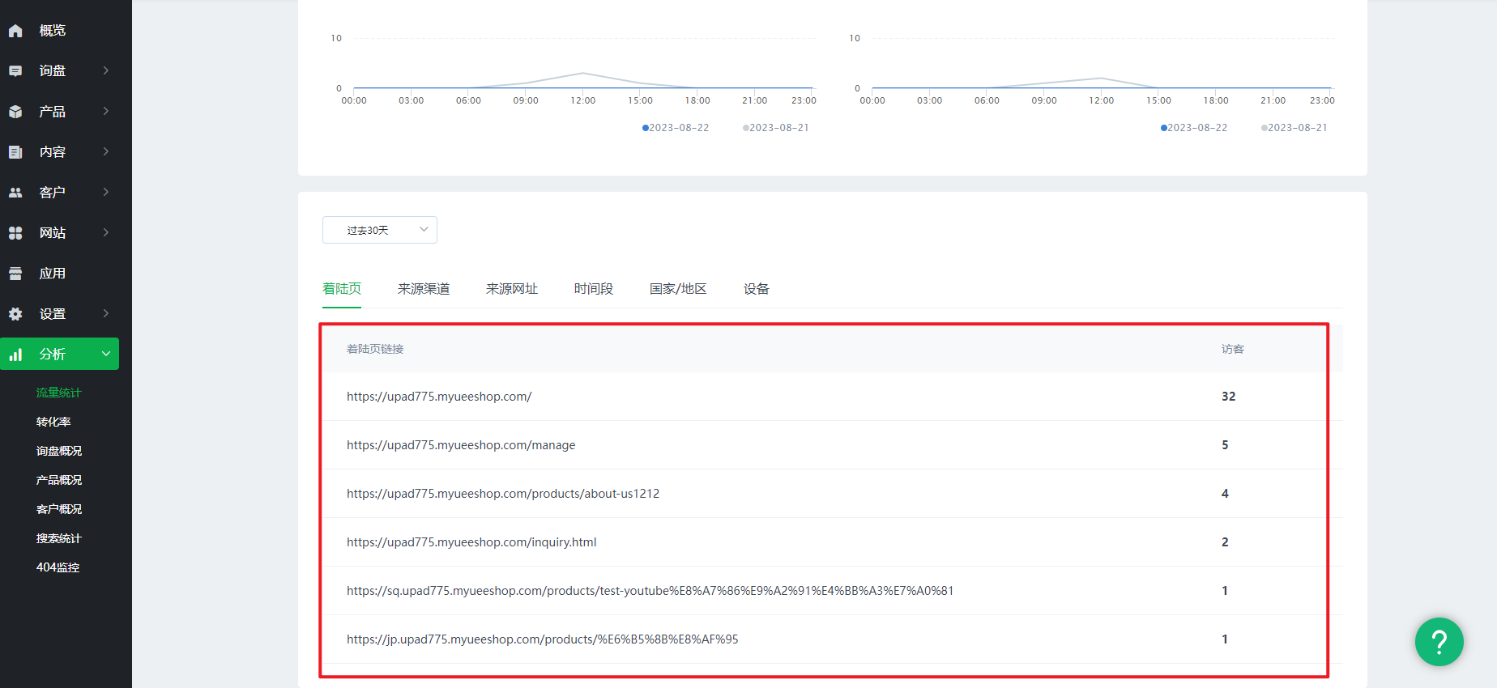The width and height of the screenshot is (1497, 688).
Task: Click visitor count 32 in first row
Action: tap(1229, 397)
